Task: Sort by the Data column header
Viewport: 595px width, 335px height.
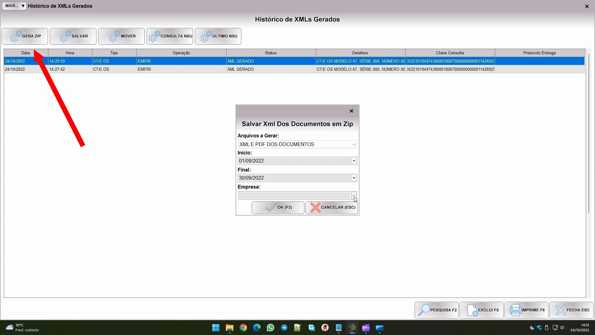Action: click(26, 53)
